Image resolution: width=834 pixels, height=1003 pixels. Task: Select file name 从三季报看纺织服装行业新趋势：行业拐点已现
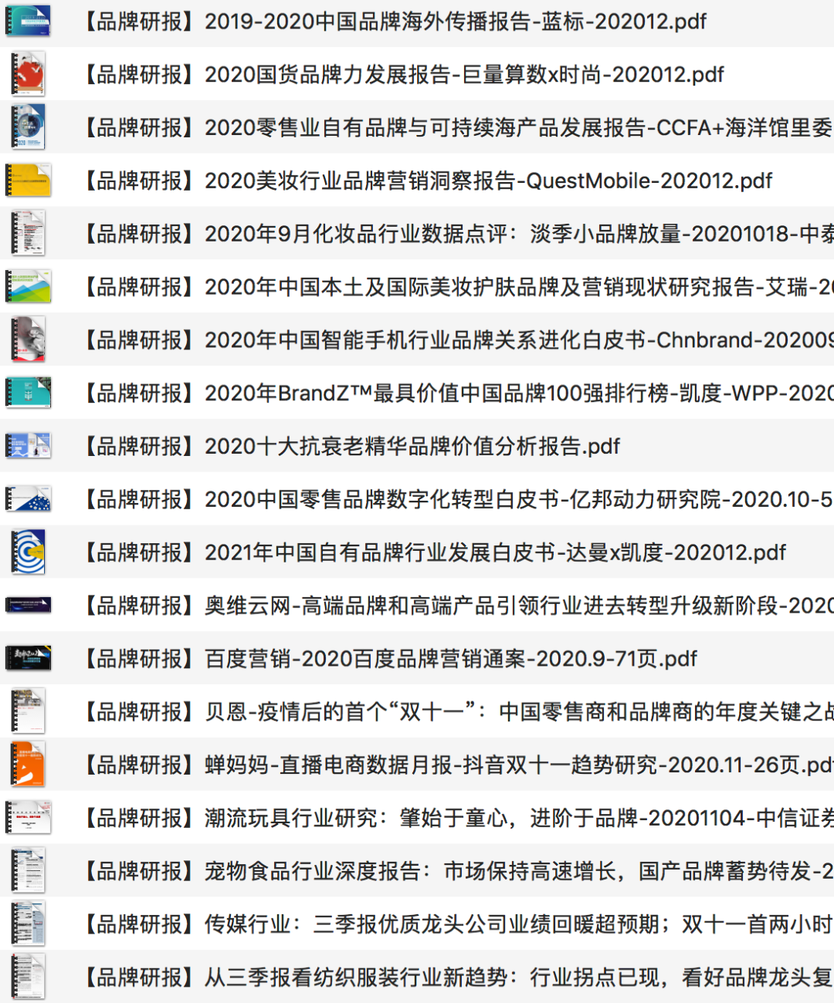click(x=456, y=978)
